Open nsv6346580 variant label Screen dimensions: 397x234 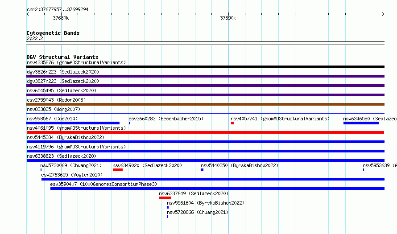pyautogui.click(x=370, y=119)
